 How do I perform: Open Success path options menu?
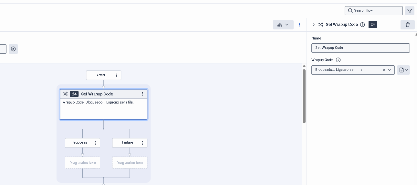point(95,143)
